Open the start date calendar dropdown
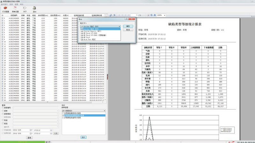Image resolution: width=255 pixels, height=143 pixels. click(31, 130)
